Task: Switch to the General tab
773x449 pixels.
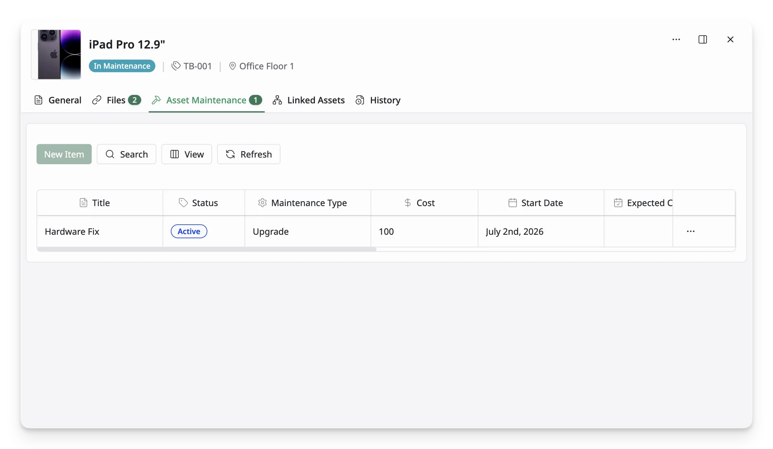Action: point(58,100)
